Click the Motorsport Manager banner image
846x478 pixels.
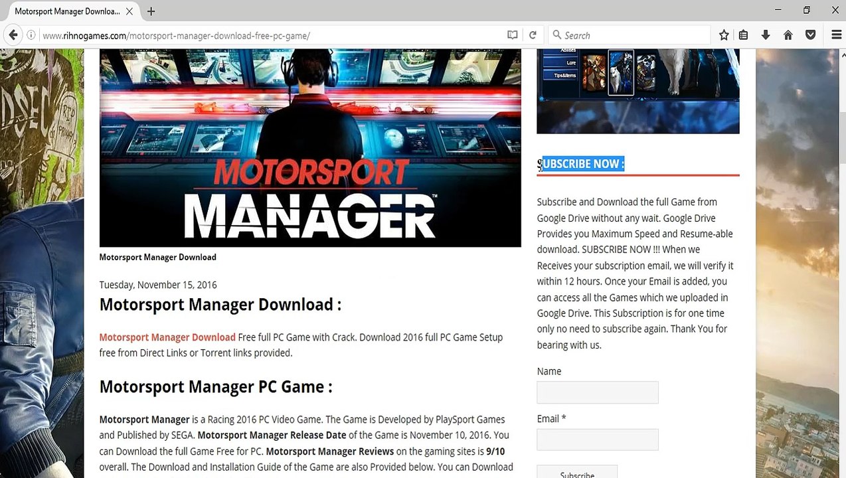(x=310, y=147)
